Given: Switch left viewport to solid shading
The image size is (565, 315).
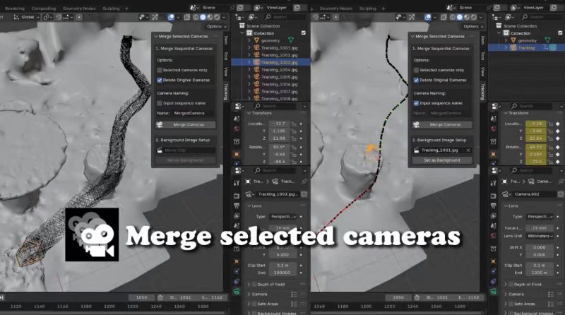Looking at the screenshot, I should [203, 17].
